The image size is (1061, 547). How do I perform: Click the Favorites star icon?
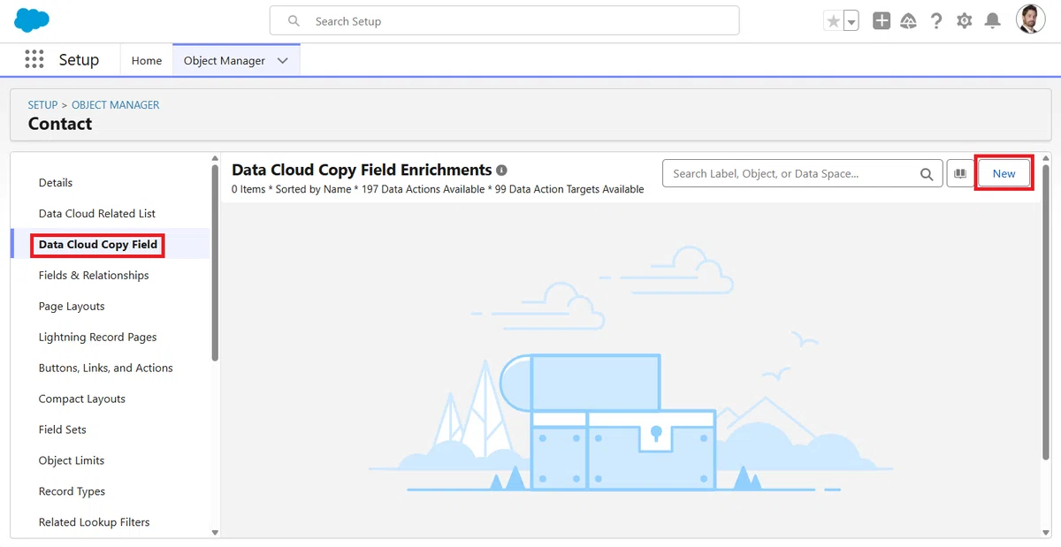tap(833, 21)
